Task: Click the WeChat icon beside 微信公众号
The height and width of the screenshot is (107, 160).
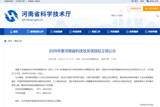Action: [x=147, y=1]
